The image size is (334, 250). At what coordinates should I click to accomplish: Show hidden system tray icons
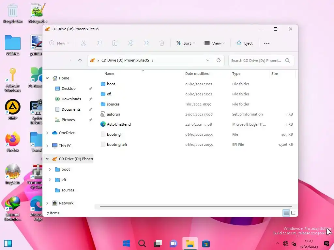pos(277,243)
